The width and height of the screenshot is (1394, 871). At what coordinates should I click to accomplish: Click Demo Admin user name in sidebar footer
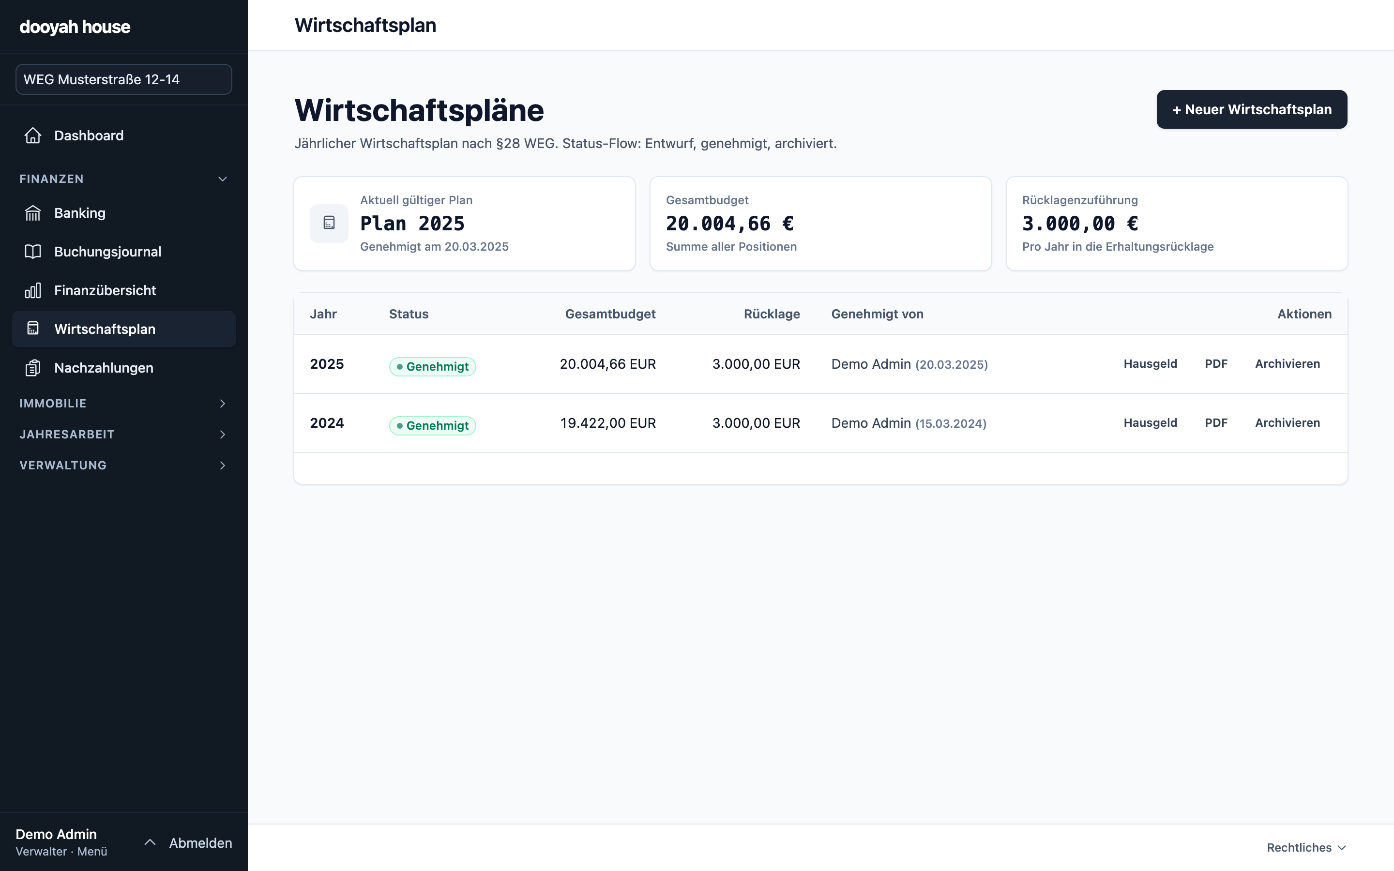(56, 834)
